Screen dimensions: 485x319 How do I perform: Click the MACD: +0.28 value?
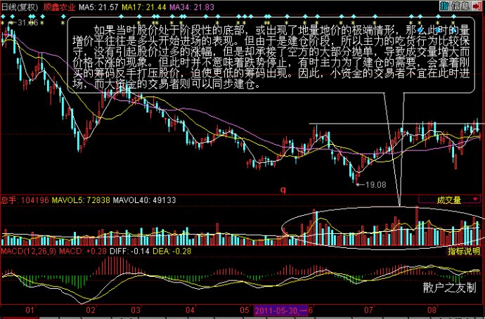pyautogui.click(x=82, y=251)
